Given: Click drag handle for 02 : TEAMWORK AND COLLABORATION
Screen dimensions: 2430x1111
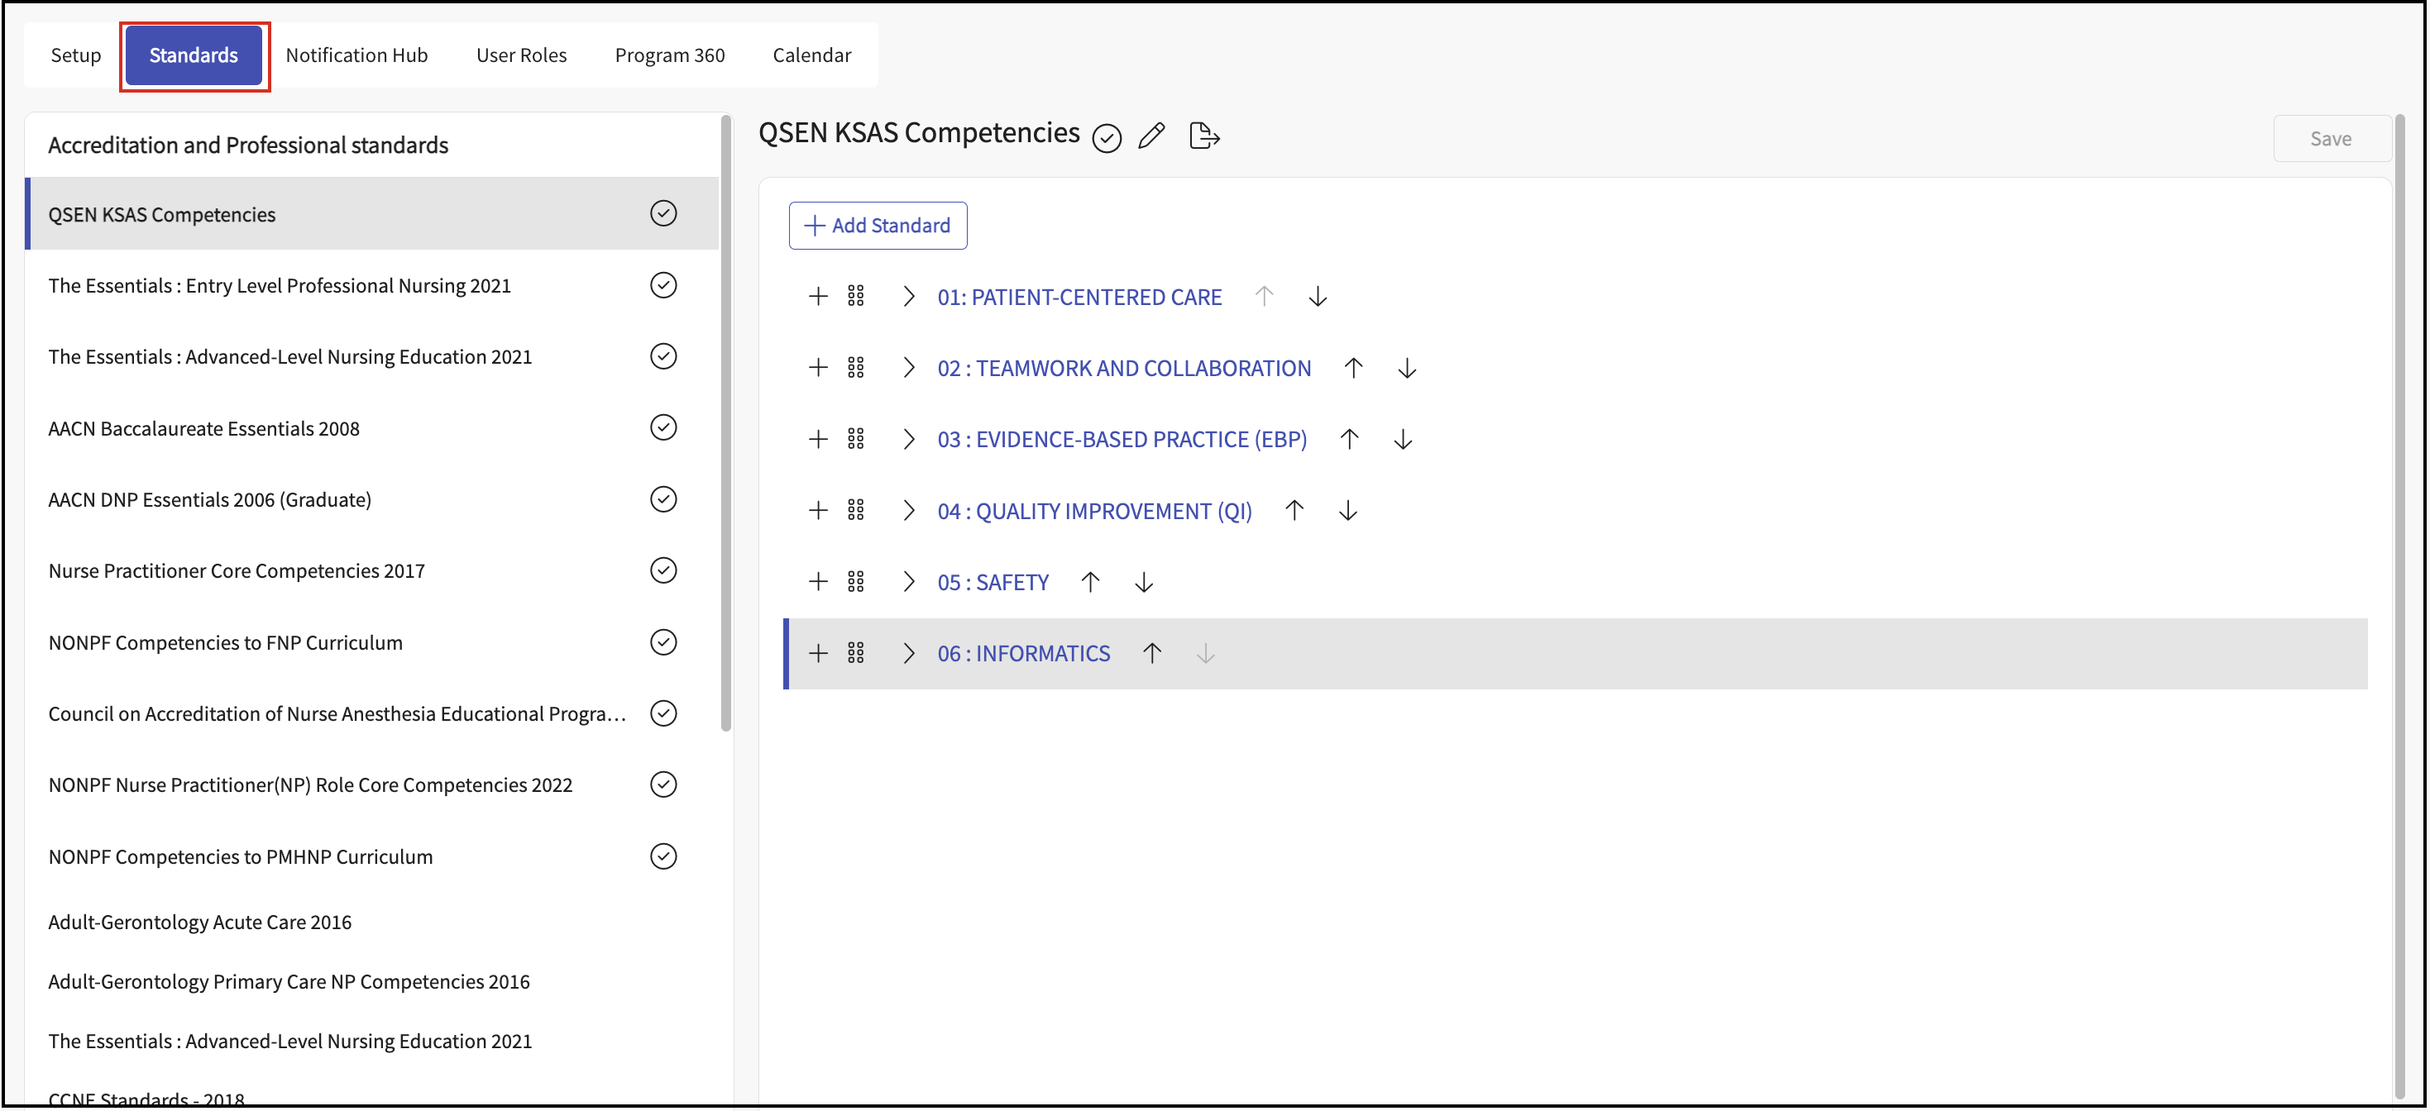Looking at the screenshot, I should coord(855,368).
